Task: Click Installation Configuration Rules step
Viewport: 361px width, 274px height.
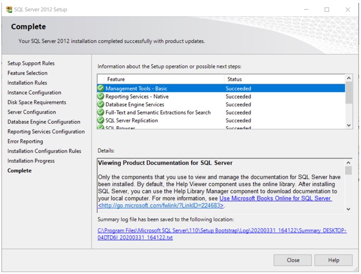Action: click(x=44, y=151)
